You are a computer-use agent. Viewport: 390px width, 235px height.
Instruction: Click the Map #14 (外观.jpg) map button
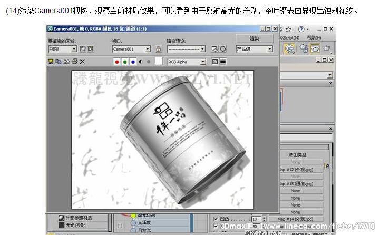tap(295, 219)
